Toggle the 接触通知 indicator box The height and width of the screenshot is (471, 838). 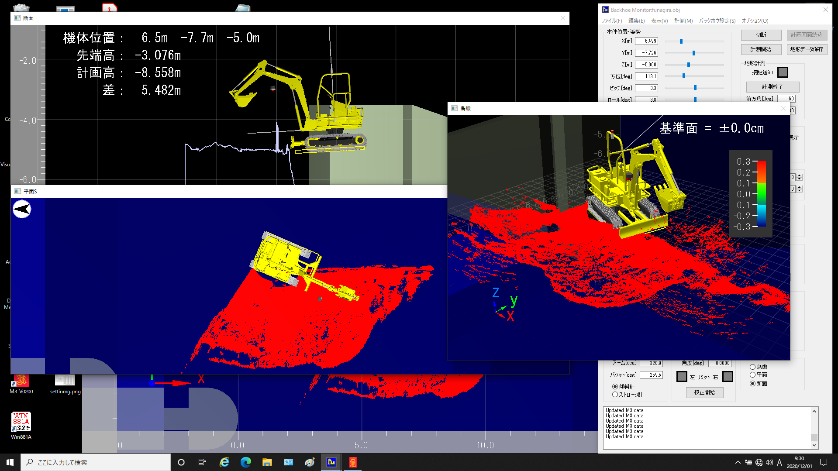783,72
